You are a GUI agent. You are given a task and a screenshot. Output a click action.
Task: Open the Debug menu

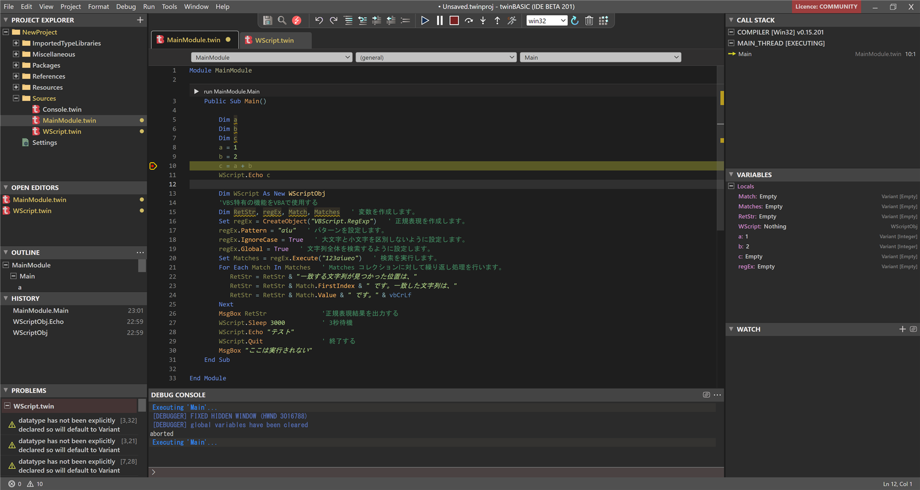coord(126,7)
